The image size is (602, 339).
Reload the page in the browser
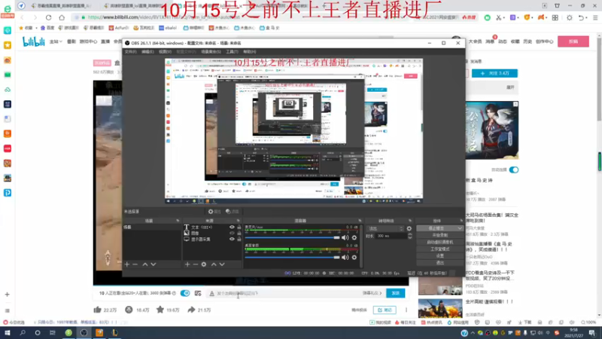pyautogui.click(x=48, y=17)
